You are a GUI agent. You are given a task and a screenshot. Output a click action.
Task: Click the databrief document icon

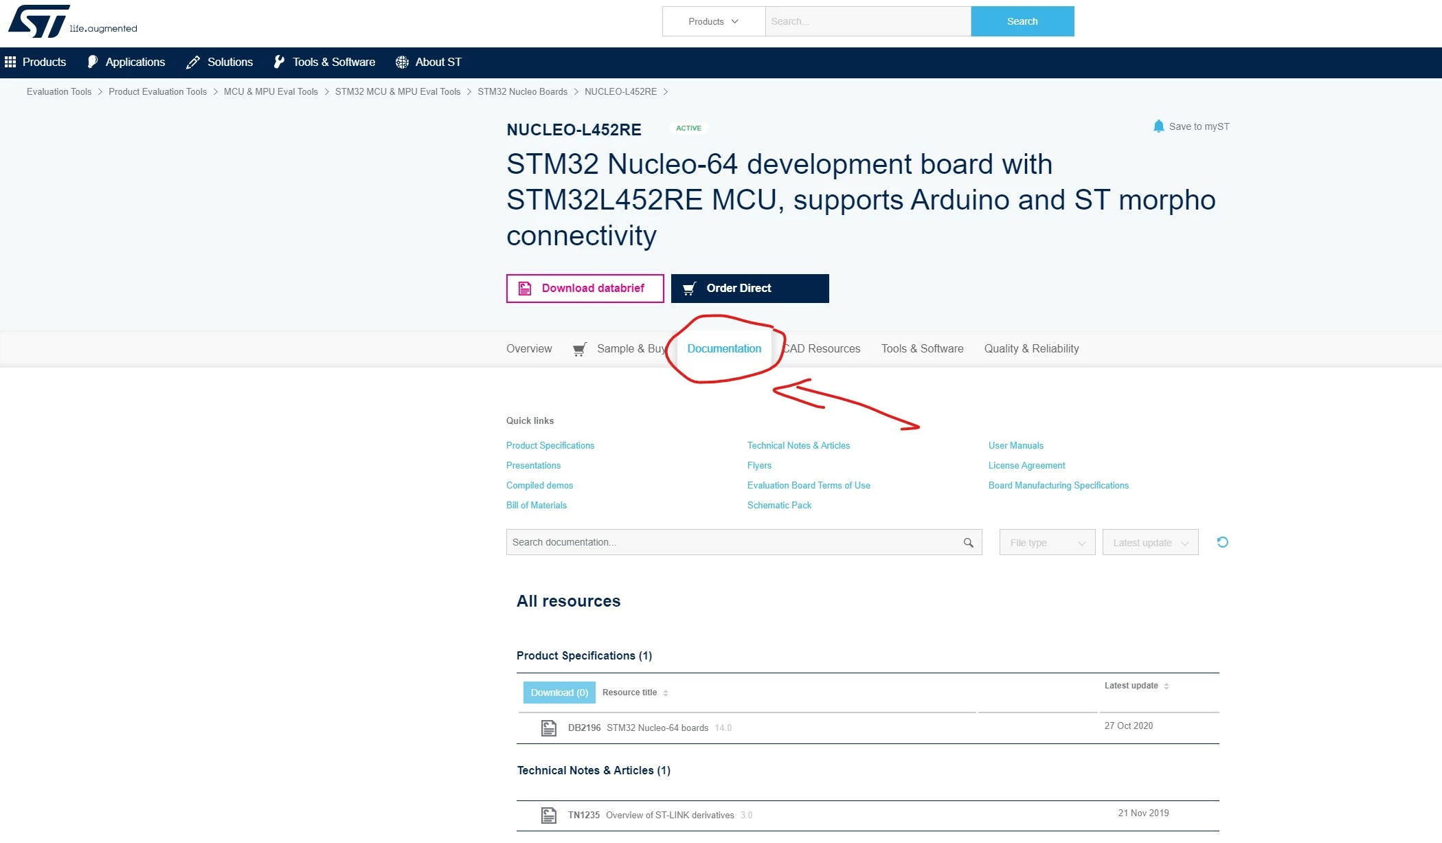click(x=525, y=289)
